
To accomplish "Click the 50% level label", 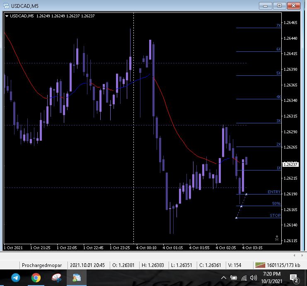I will point(276,204).
